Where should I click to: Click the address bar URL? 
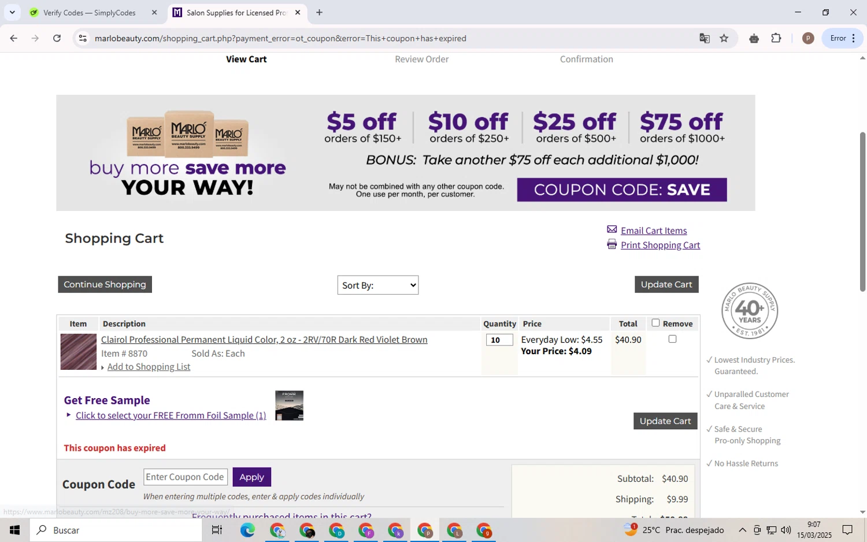pos(280,38)
